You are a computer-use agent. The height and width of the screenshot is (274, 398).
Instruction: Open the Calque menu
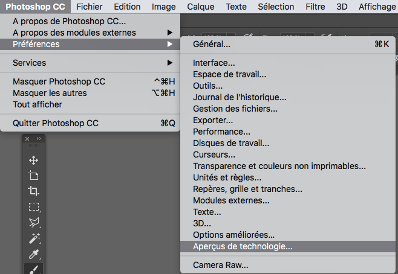201,7
